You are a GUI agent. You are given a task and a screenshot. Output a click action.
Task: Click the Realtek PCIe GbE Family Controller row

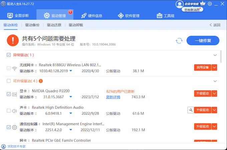pos(112,140)
